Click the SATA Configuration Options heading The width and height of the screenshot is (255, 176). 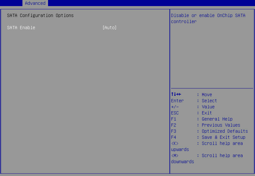(x=40, y=15)
